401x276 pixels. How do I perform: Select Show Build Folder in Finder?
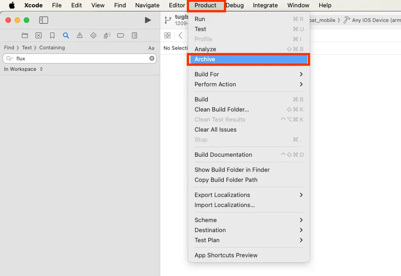coord(249,170)
